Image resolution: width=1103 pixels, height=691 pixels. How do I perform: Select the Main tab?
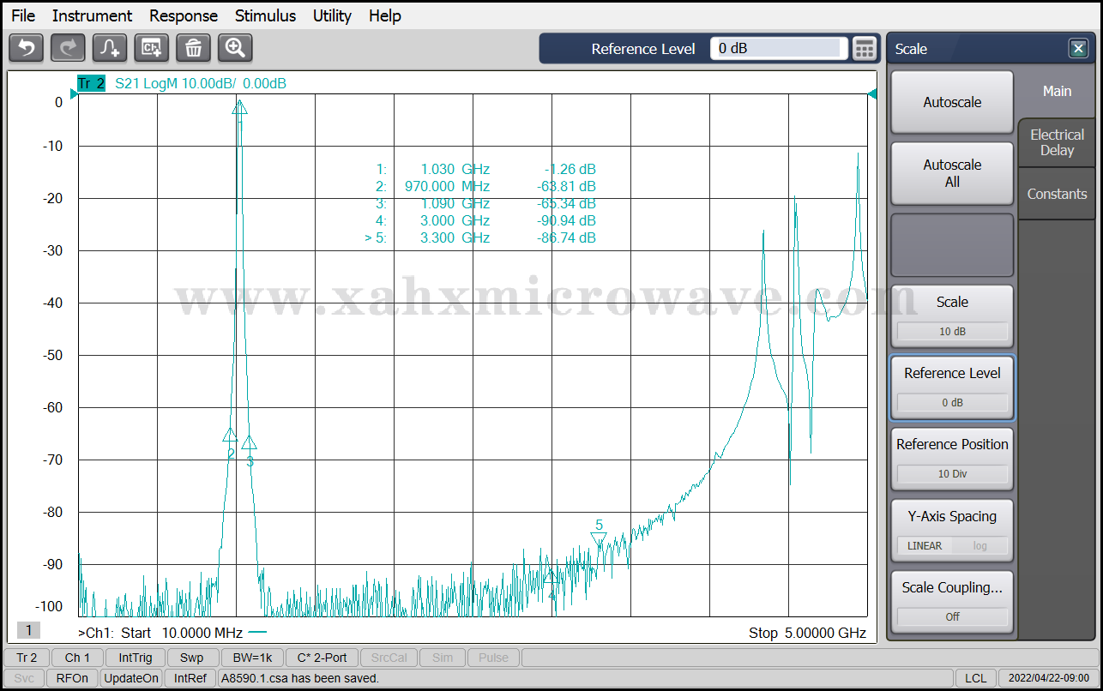pyautogui.click(x=1057, y=91)
